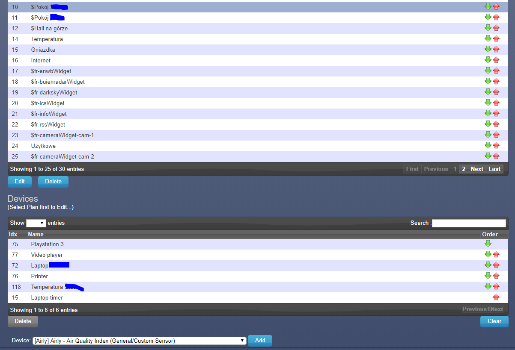The height and width of the screenshot is (350, 515).
Task: Focus the devices Search field
Action: [469, 223]
